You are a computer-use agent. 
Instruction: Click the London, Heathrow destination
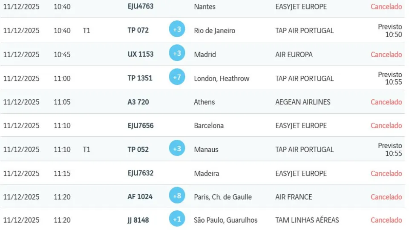[x=222, y=78]
